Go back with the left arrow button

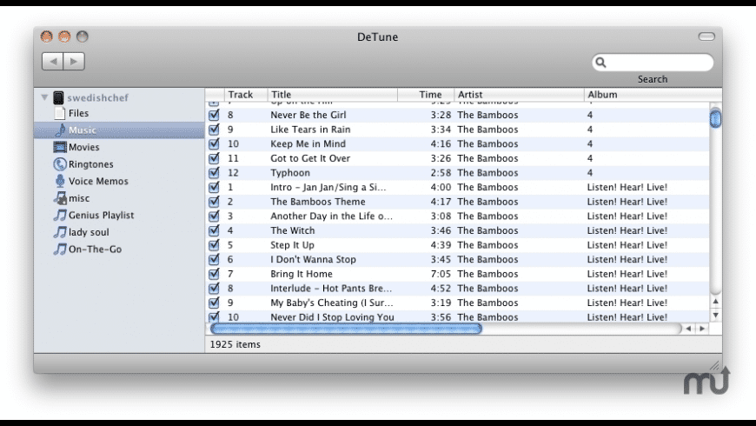(52, 61)
